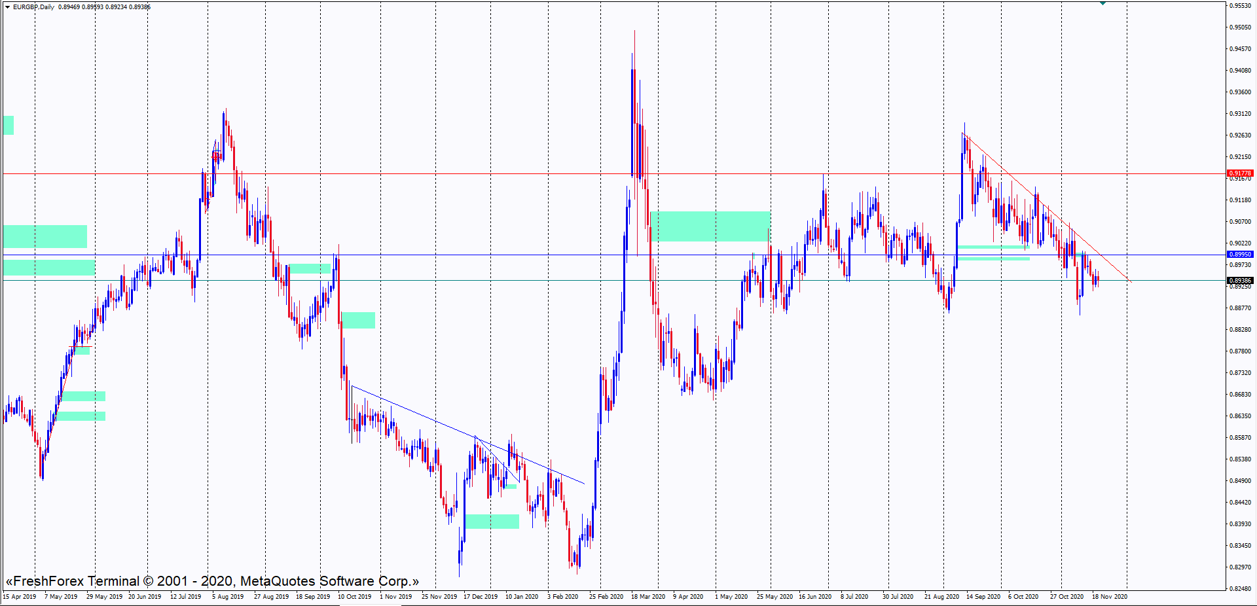Viewport: 1257px width, 606px height.
Task: Select the blue 0.89950 price label
Action: 1239,255
